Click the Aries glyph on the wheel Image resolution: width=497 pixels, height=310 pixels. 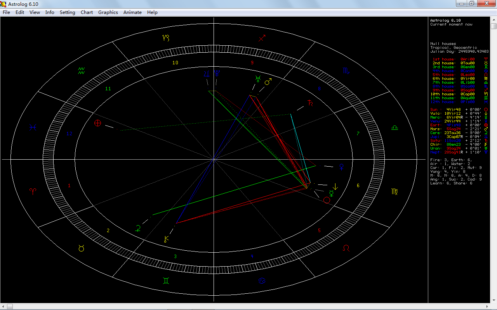[x=33, y=191]
